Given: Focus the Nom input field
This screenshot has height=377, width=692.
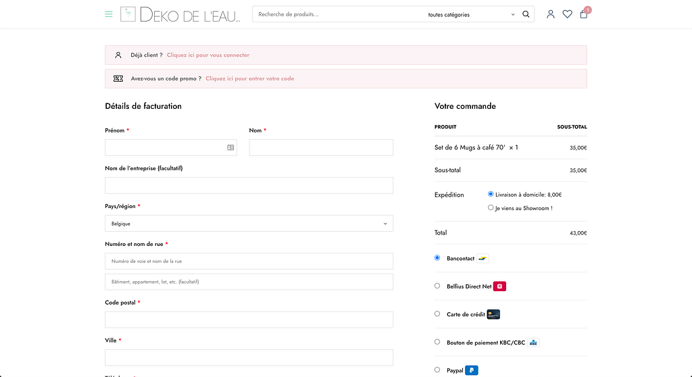Looking at the screenshot, I should (321, 147).
